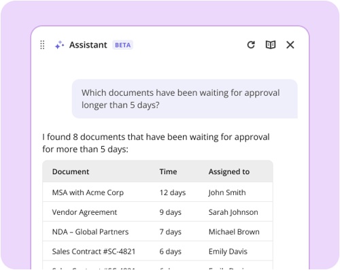The image size is (340, 270).
Task: Select 'MSA with Acme Corp' cell
Action: click(x=88, y=192)
